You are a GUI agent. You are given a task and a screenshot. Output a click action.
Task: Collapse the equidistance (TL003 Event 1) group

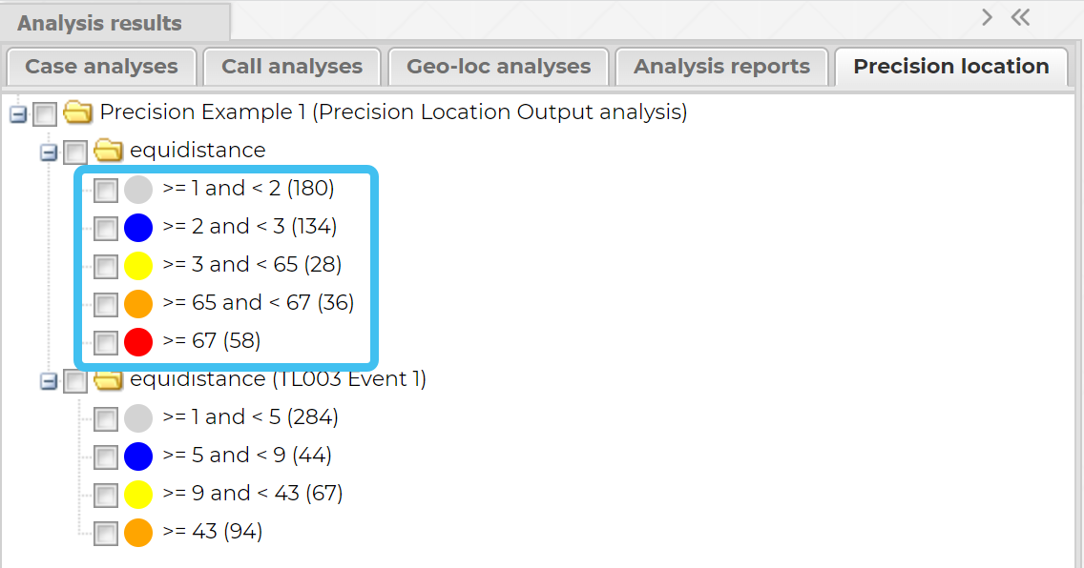point(48,381)
